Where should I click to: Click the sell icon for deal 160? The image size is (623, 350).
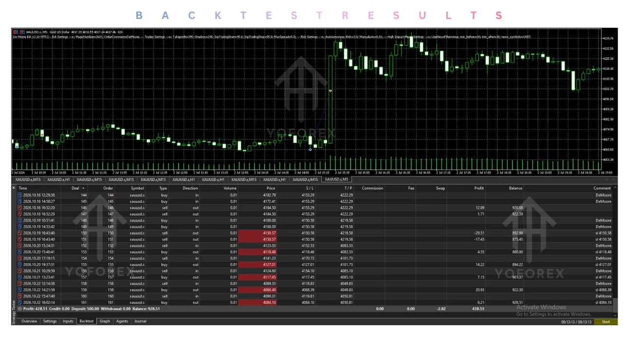click(19, 296)
